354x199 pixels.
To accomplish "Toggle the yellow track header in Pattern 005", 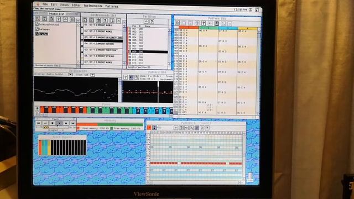I will [248, 28].
